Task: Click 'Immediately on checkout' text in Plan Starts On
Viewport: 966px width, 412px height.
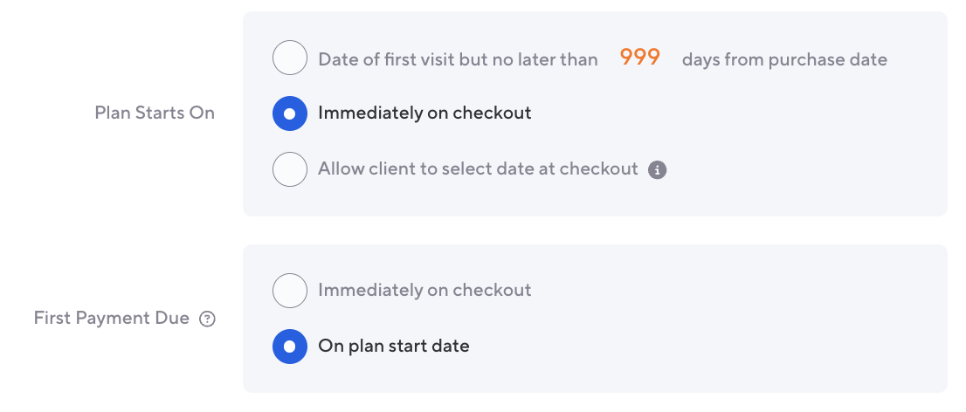Action: click(x=424, y=113)
